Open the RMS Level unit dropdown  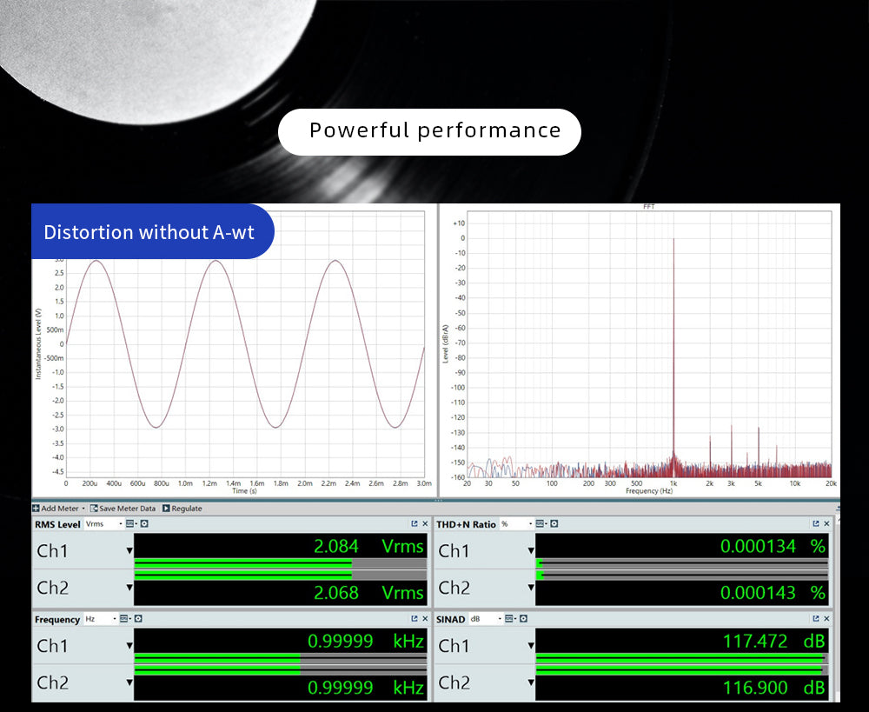pos(103,524)
